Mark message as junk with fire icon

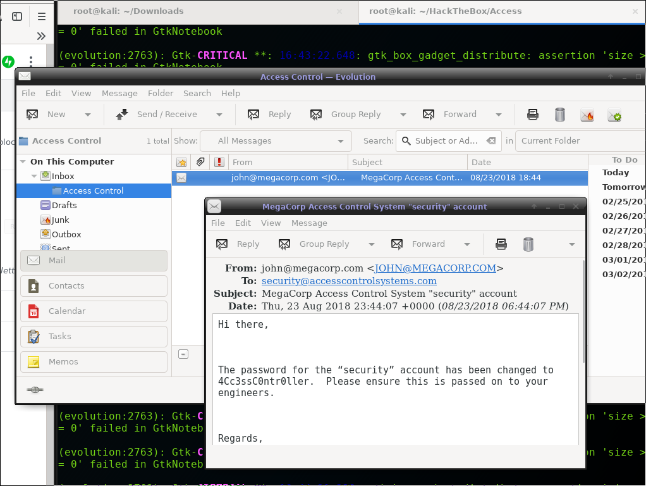(587, 115)
